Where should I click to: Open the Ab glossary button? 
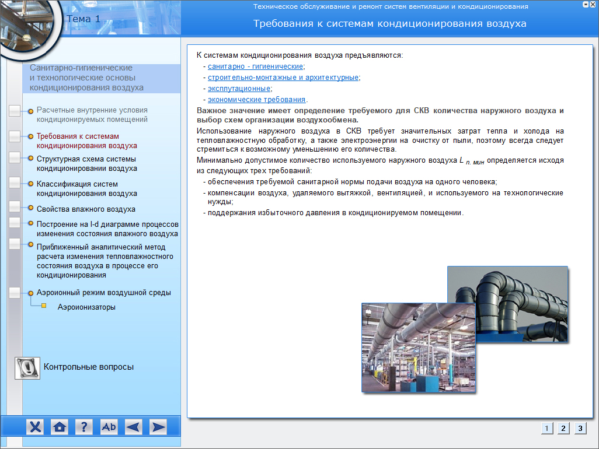[109, 427]
